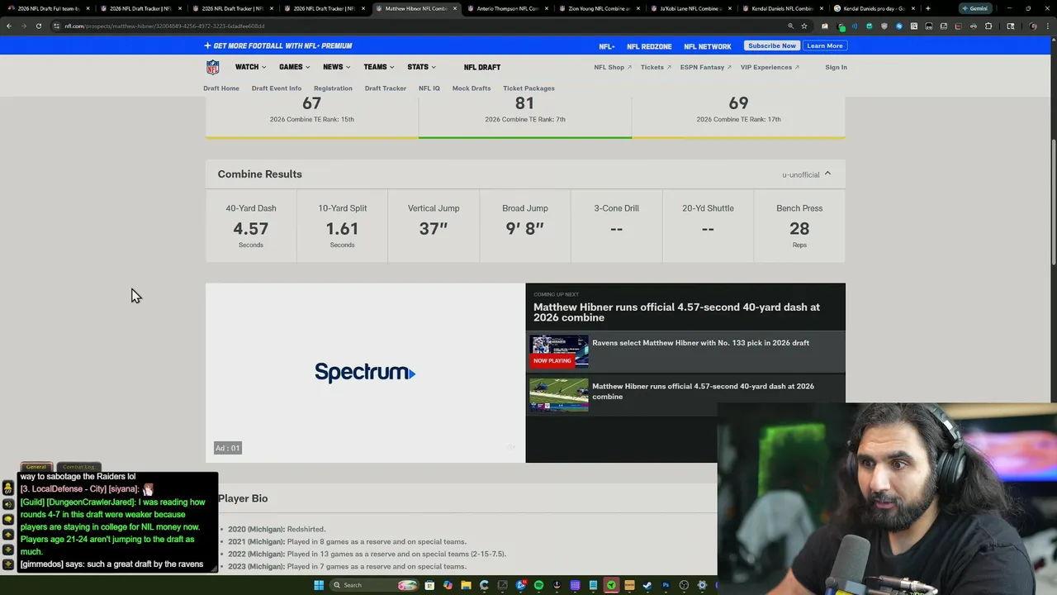This screenshot has height=595, width=1057.
Task: Open Spotify from taskbar
Action: 538,585
